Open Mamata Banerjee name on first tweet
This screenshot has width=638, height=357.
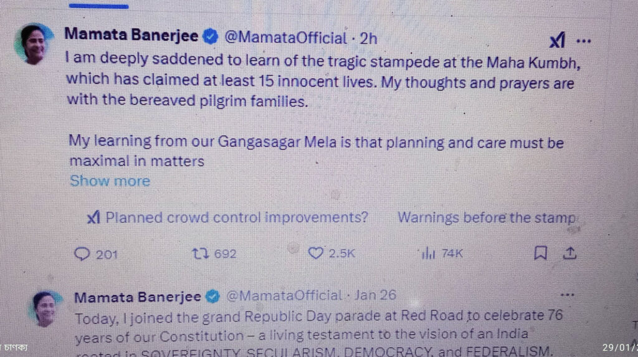point(131,35)
